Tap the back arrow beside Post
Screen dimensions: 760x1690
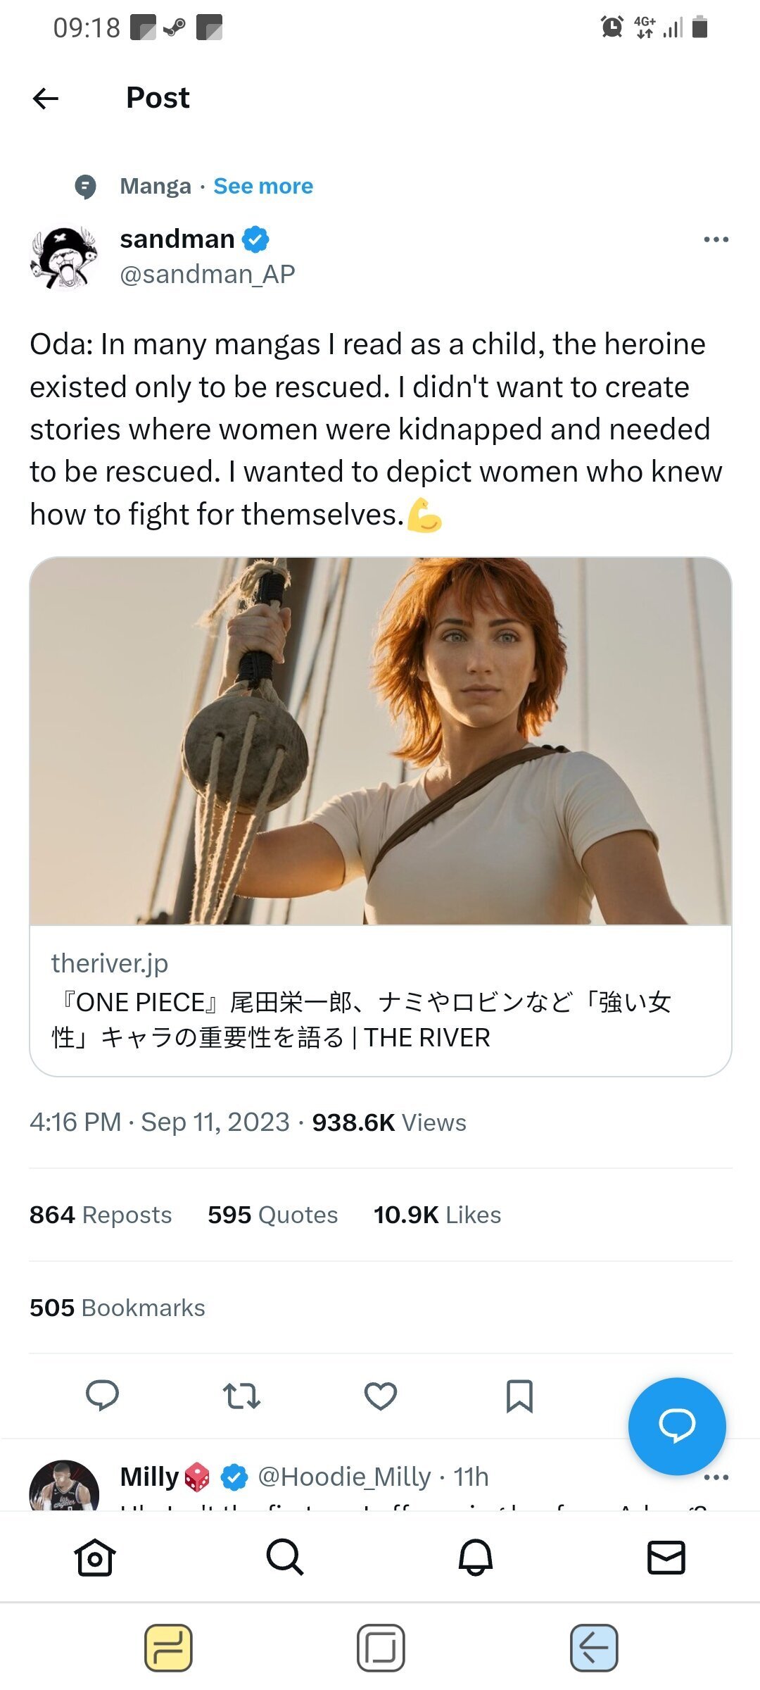click(46, 99)
